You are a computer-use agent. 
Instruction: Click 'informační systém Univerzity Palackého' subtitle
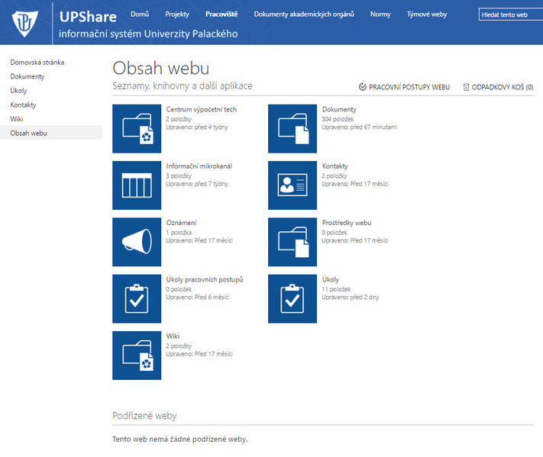tap(148, 34)
